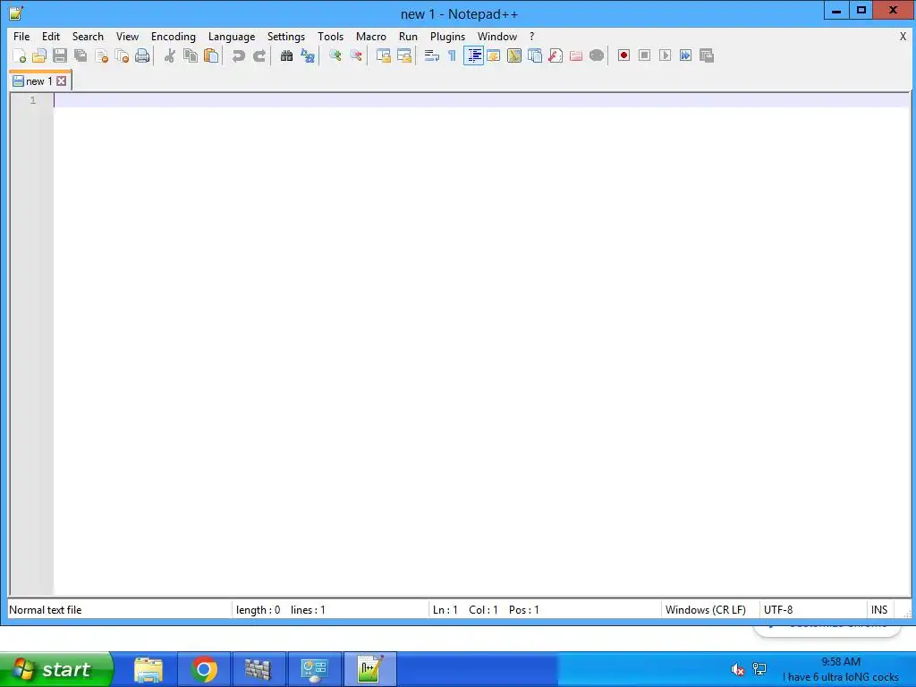Open the Document List toolbar icon
Viewport: 916px width, 687px height.
tap(535, 55)
